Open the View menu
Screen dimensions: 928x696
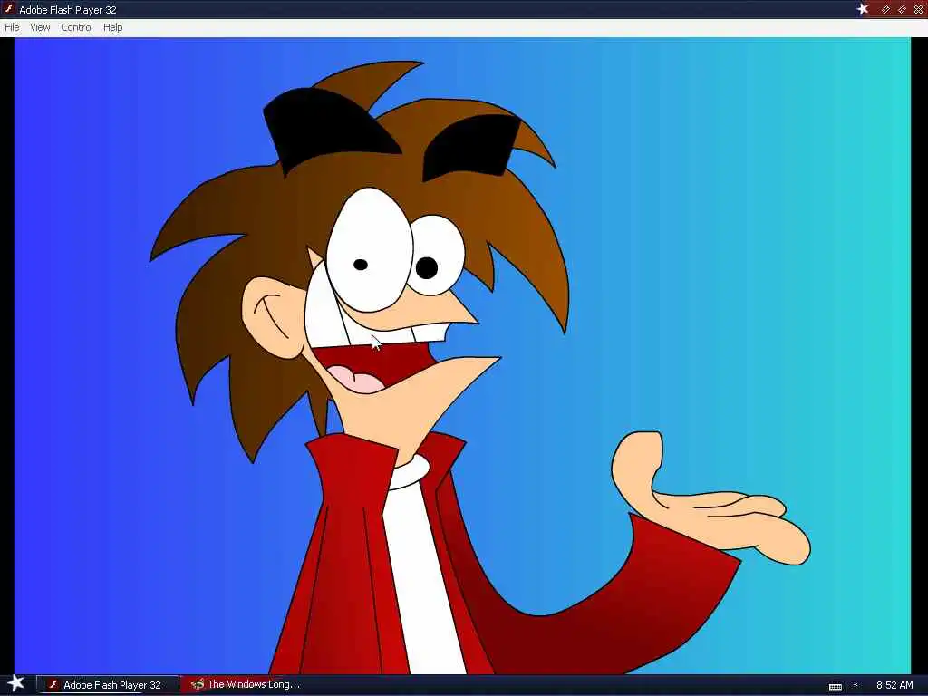[x=40, y=27]
